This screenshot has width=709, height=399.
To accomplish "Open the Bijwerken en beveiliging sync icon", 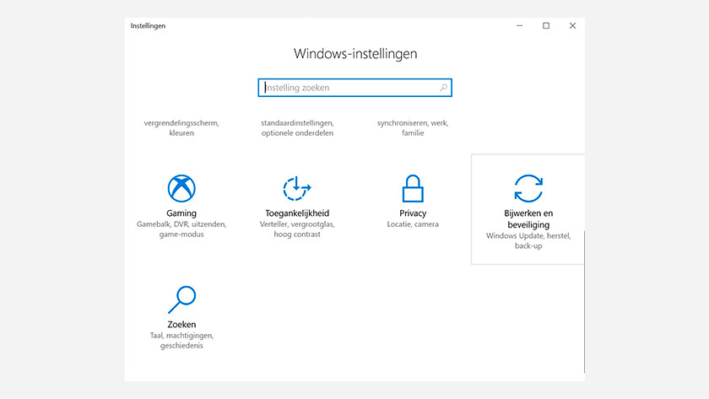I will pyautogui.click(x=528, y=188).
